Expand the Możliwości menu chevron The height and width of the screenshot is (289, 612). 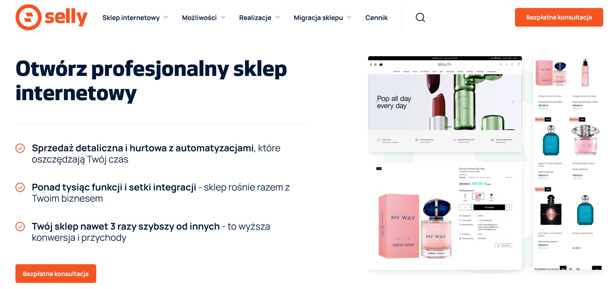pyautogui.click(x=223, y=17)
